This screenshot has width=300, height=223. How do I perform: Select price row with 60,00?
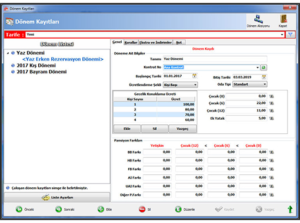point(155,120)
